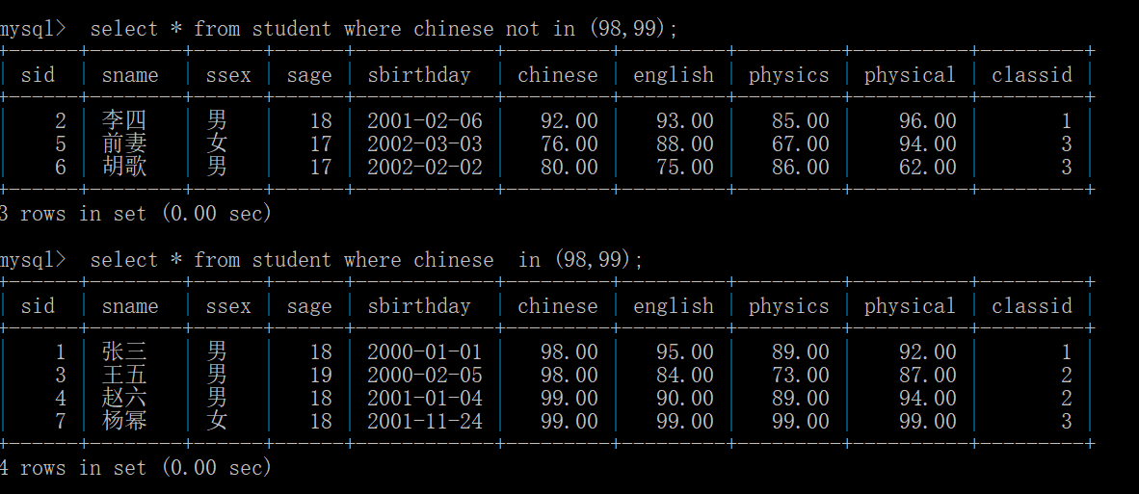Click 李四's chinese score 92.00
Image resolution: width=1139 pixels, height=494 pixels.
coord(569,120)
